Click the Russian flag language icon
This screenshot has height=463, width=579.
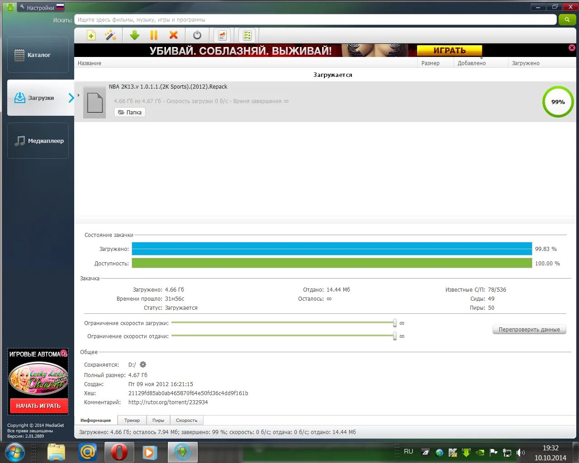60,7
